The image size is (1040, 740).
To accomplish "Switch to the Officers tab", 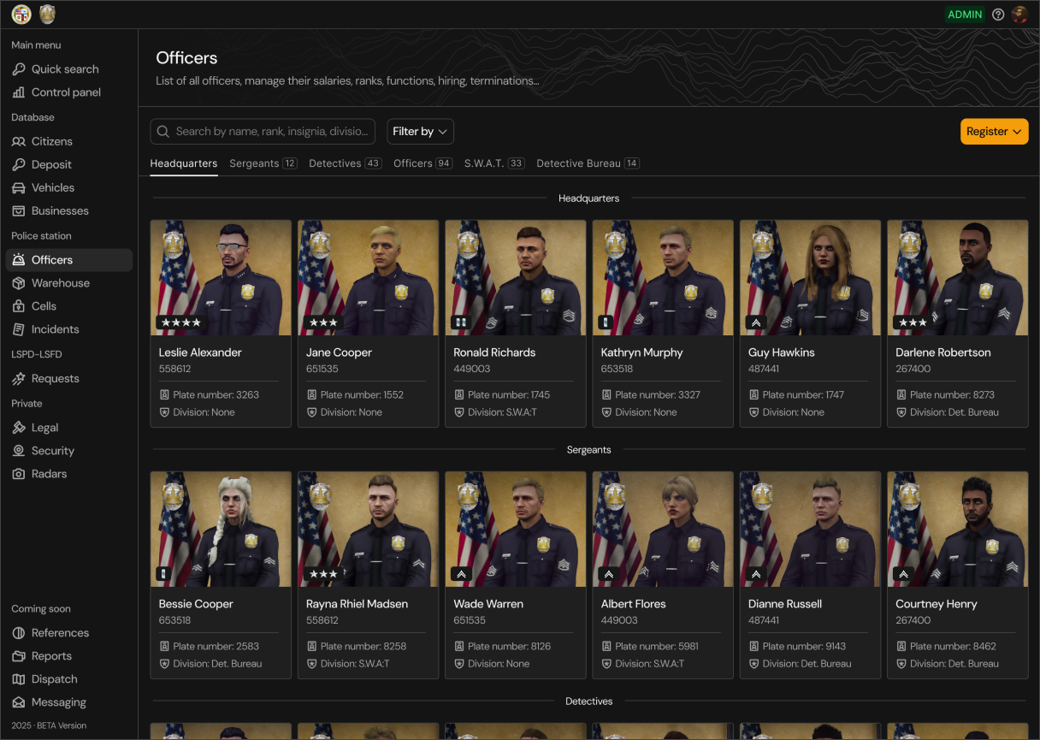I will pos(423,163).
